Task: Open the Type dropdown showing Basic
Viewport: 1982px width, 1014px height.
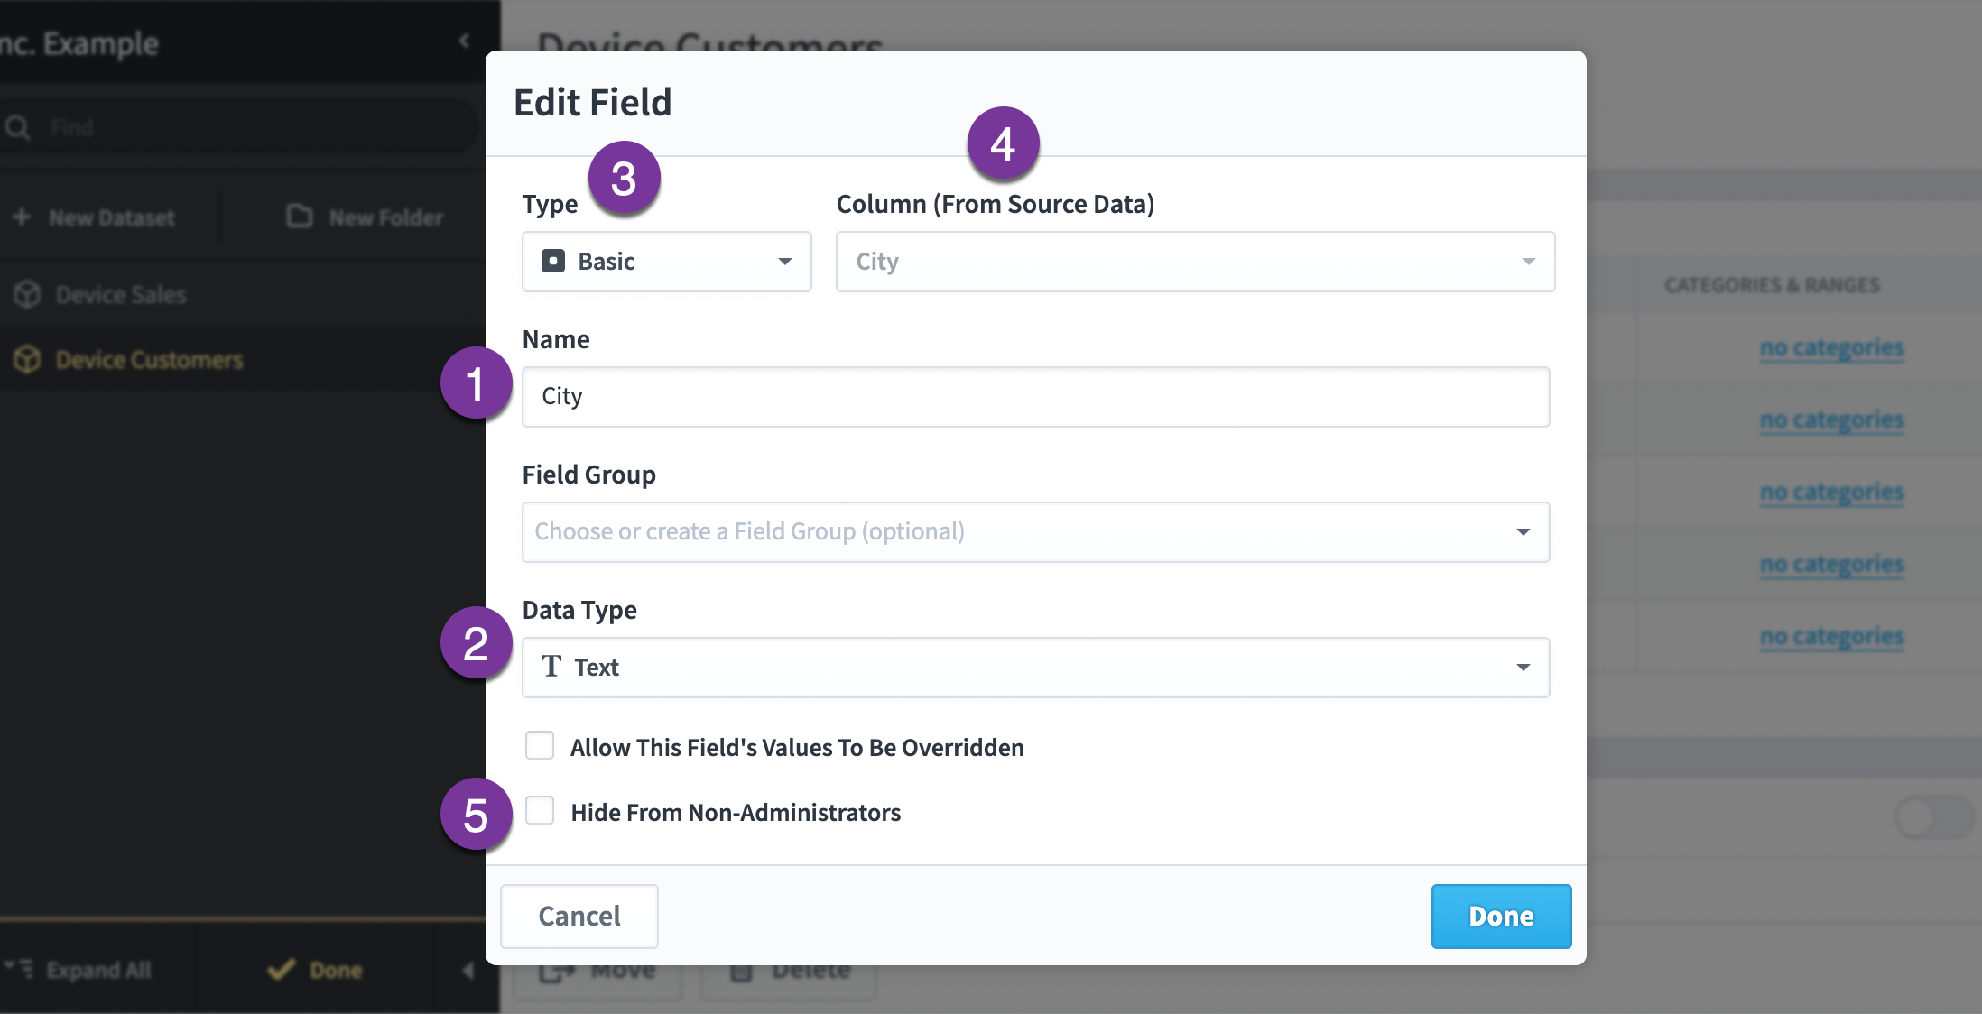Action: [x=667, y=262]
